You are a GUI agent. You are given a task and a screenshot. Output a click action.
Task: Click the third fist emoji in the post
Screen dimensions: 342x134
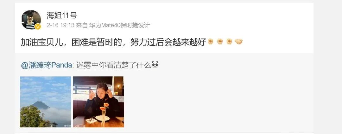click(x=229, y=42)
